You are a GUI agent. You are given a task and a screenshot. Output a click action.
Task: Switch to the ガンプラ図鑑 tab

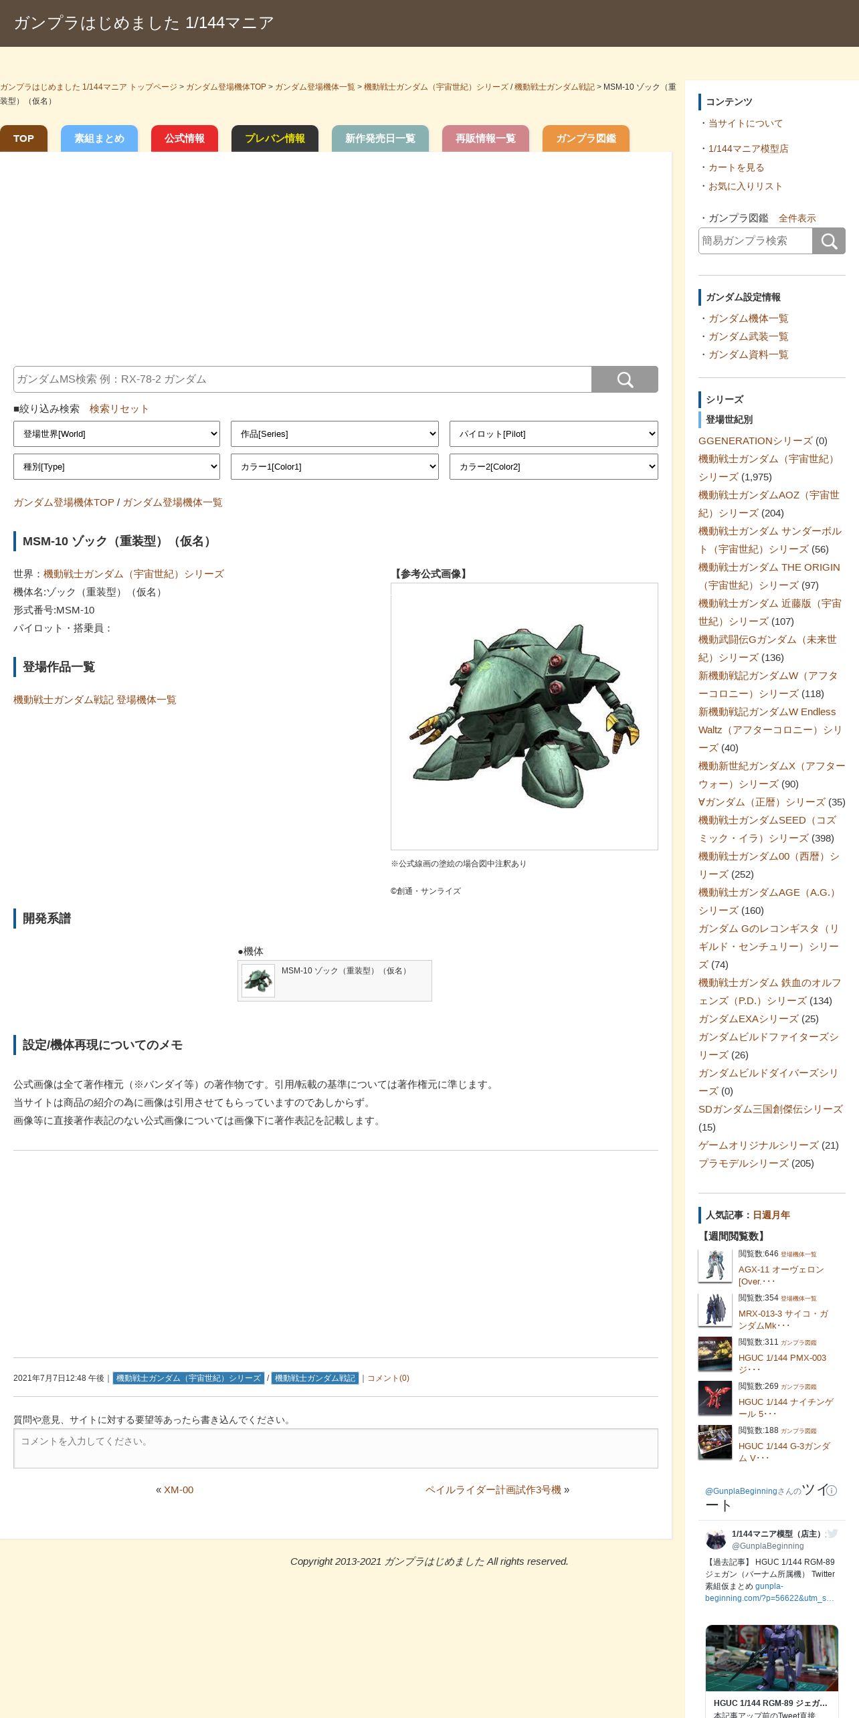[x=586, y=138]
